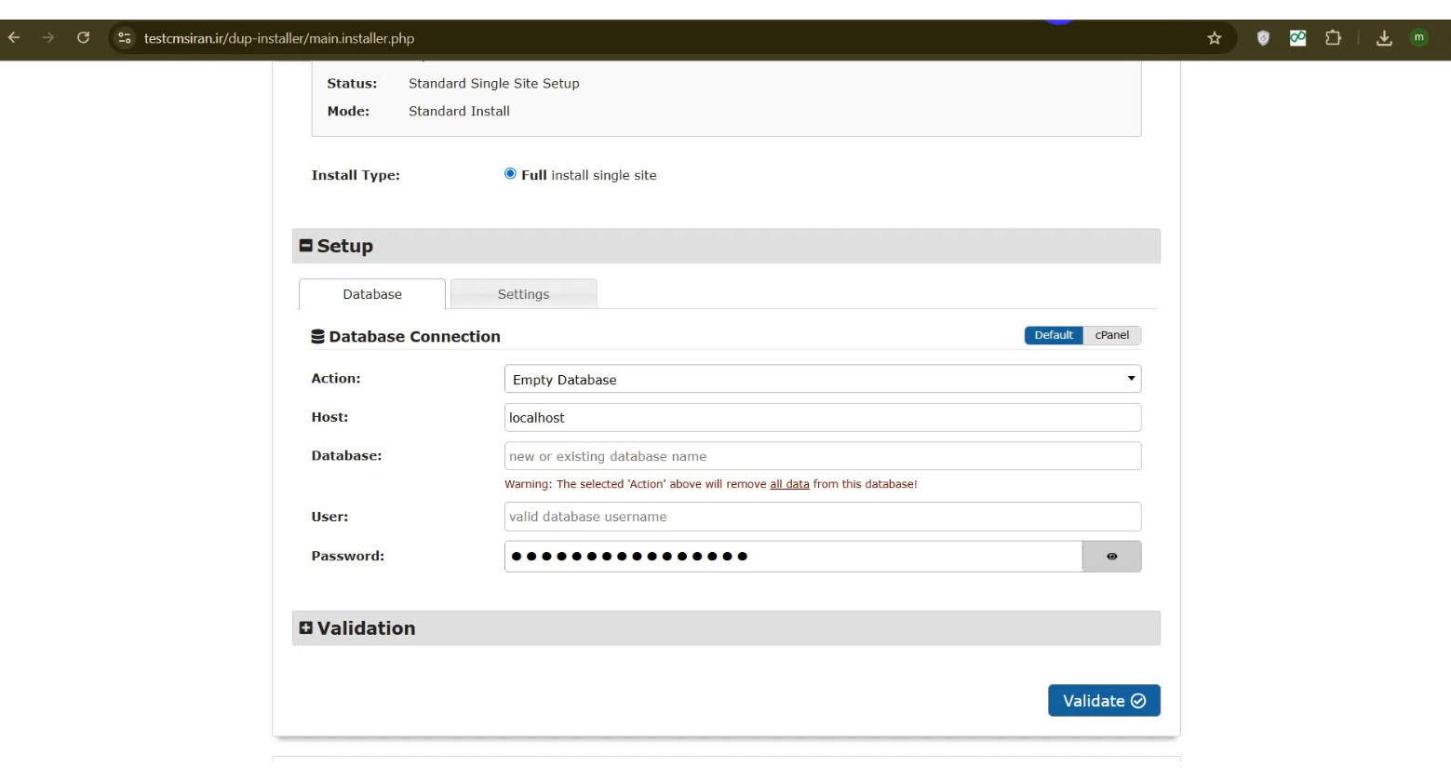
Task: Open the browser extensions puzzle icon
Action: coord(1333,38)
